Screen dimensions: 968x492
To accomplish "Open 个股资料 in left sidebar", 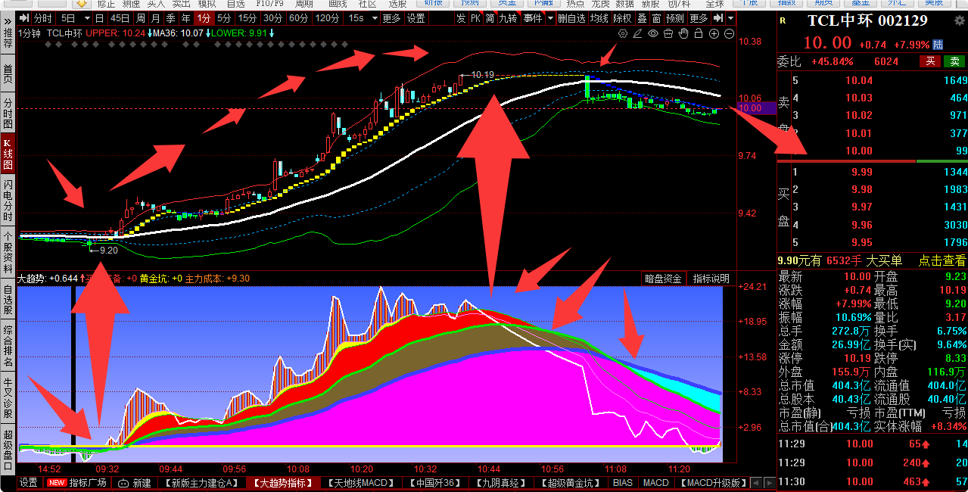I will (8, 252).
